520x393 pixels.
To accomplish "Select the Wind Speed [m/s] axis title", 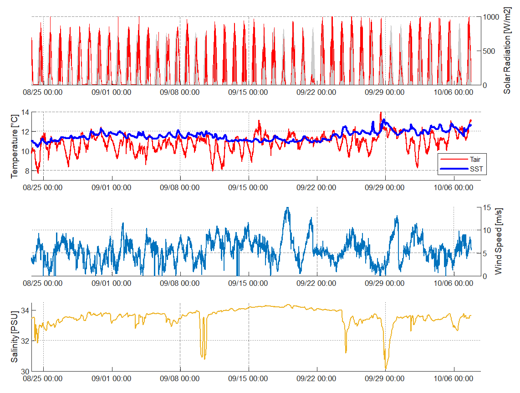I will [498, 241].
